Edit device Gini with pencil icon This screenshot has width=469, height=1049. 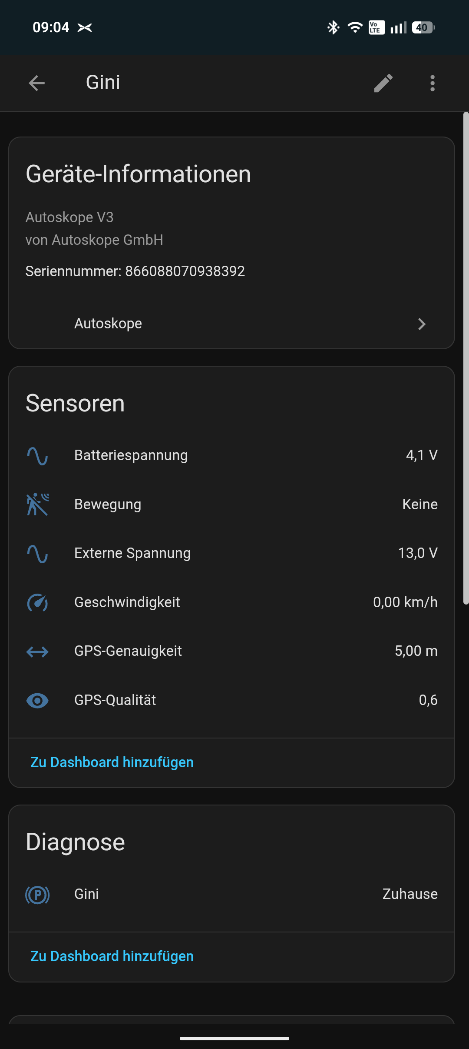383,83
